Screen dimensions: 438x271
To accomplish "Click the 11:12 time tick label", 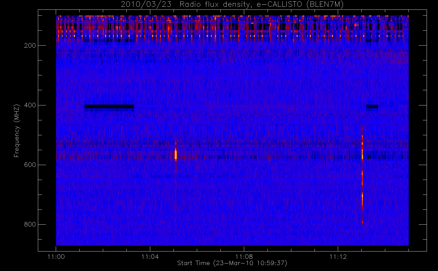I will click(x=338, y=257).
